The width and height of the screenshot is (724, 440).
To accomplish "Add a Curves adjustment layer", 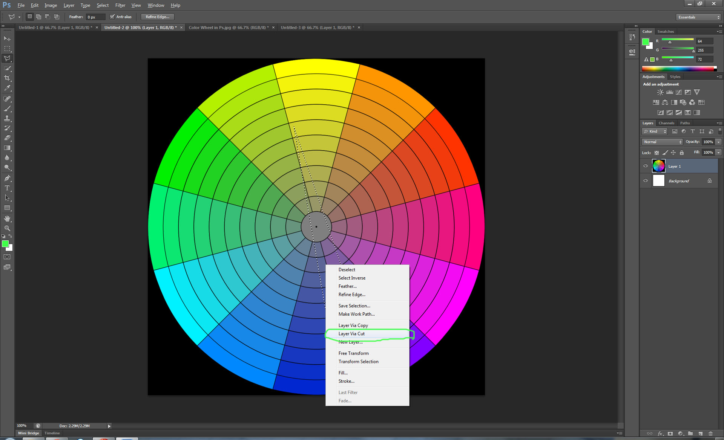I will click(x=678, y=92).
